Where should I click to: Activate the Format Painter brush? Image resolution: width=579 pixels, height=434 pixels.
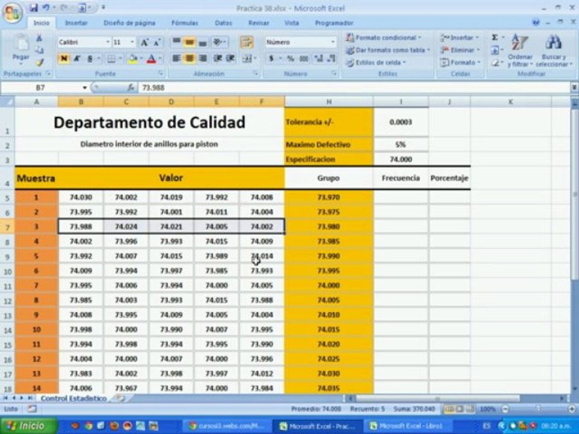[39, 62]
